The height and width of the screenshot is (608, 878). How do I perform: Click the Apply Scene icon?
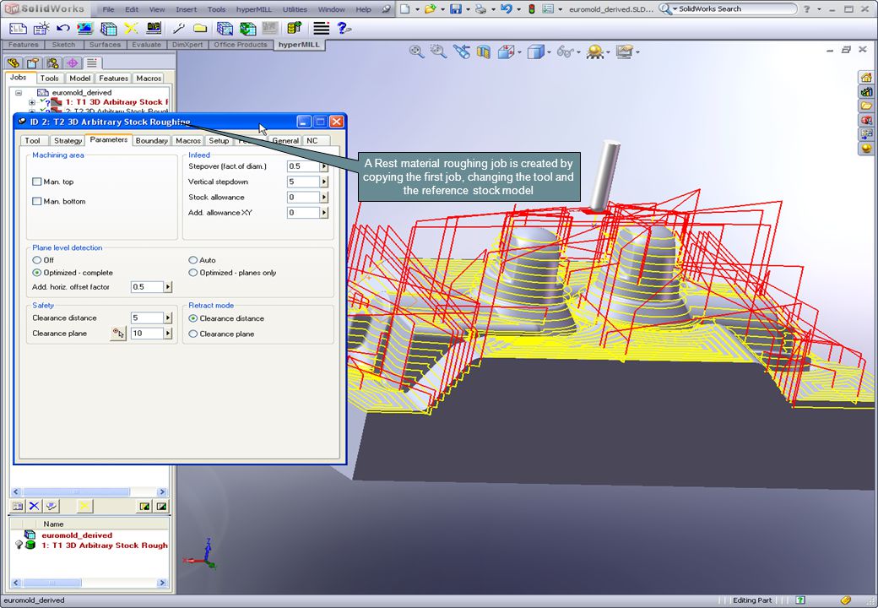coord(594,52)
